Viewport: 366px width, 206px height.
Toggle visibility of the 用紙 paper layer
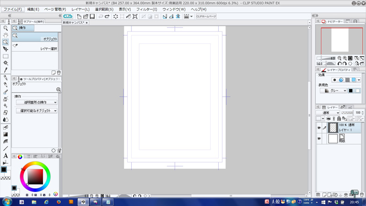[x=319, y=138]
